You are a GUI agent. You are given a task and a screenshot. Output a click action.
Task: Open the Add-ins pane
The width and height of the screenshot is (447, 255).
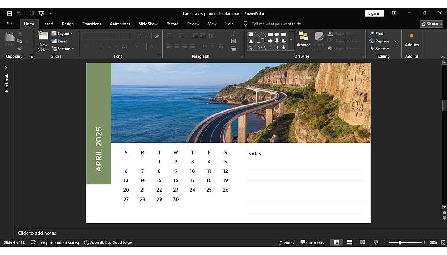[x=412, y=40]
